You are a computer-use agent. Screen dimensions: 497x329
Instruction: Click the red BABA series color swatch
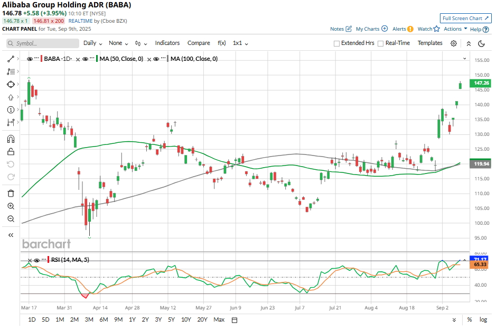tap(42, 59)
